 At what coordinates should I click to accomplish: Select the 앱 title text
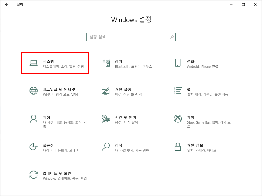pos(189,89)
